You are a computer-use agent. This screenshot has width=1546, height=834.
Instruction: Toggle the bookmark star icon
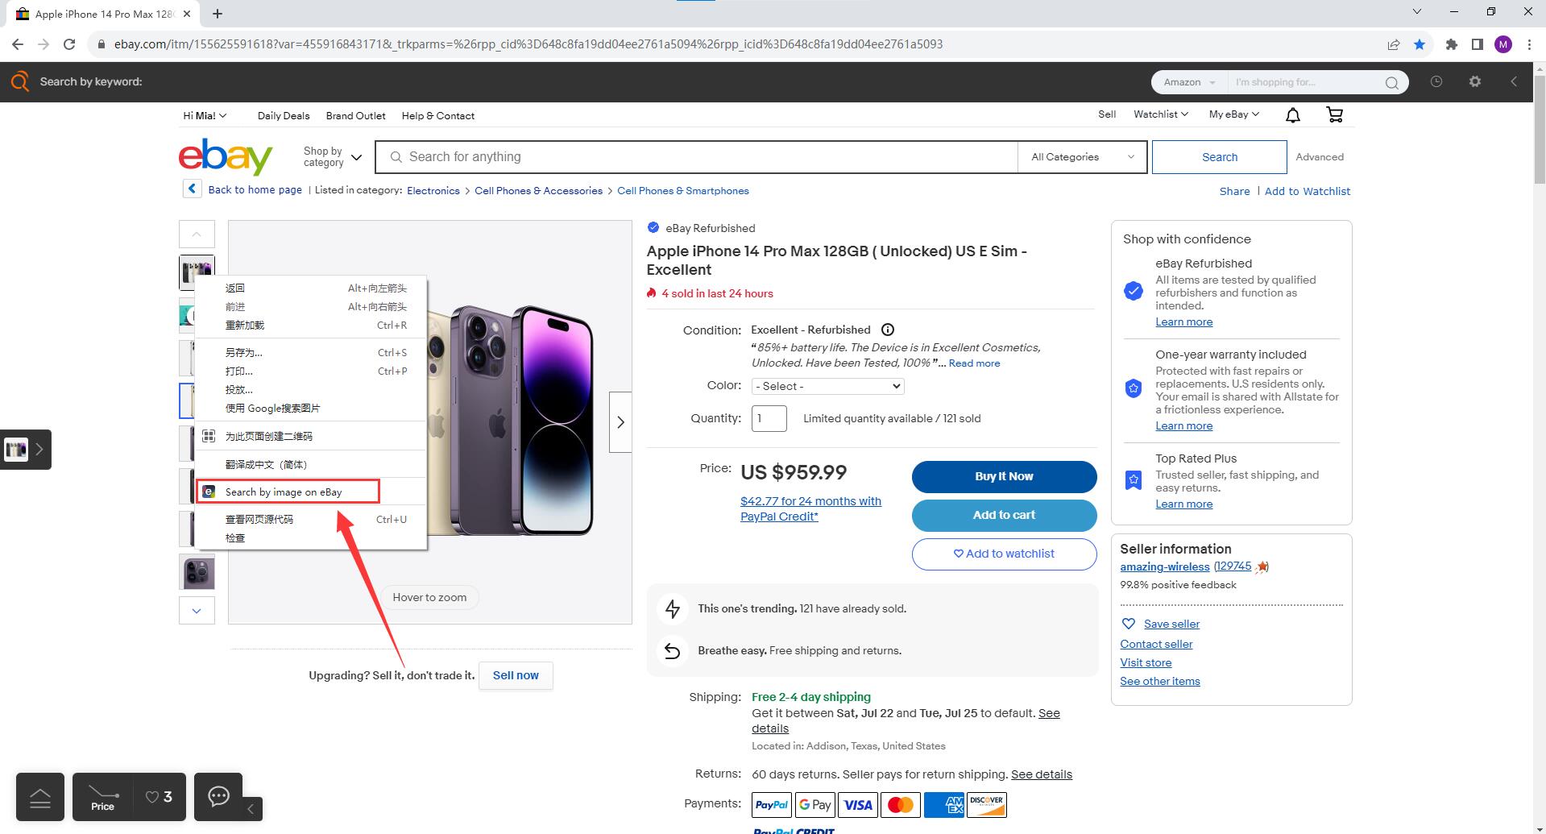(1420, 44)
